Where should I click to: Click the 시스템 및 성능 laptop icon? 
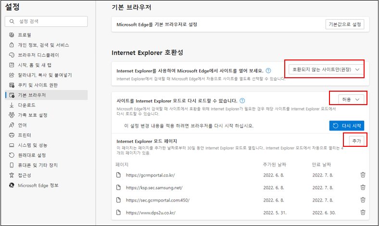[x=12, y=145]
